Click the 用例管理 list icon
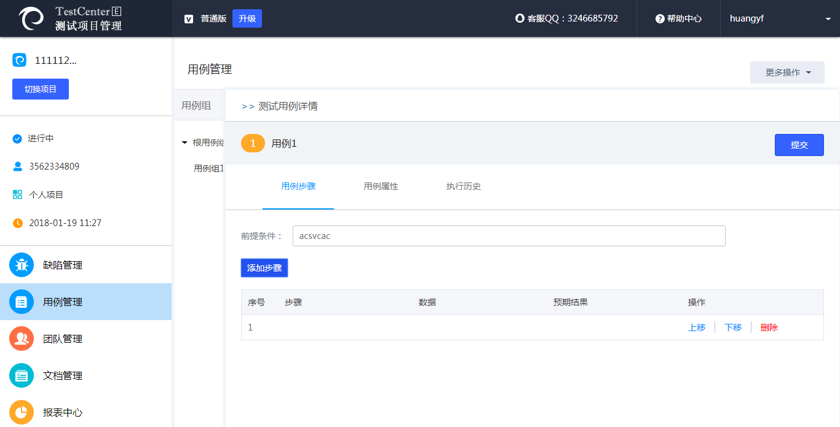 pyautogui.click(x=22, y=302)
